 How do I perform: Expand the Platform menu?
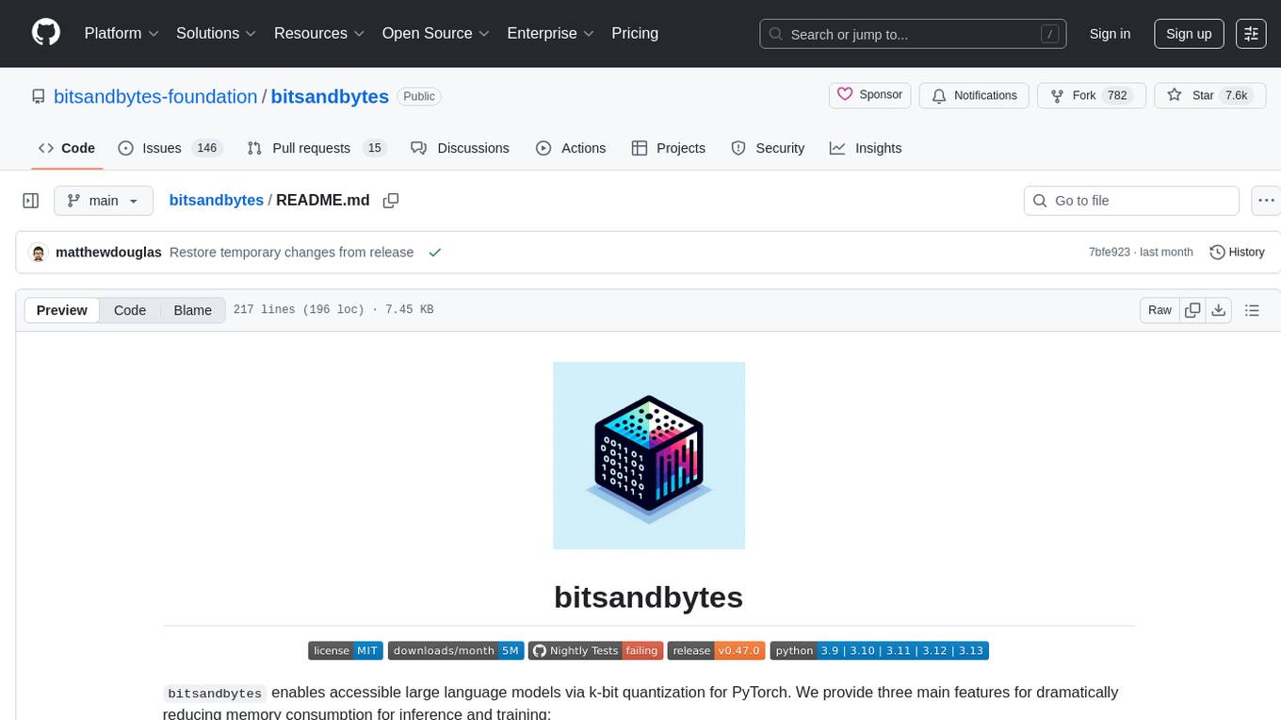point(122,33)
